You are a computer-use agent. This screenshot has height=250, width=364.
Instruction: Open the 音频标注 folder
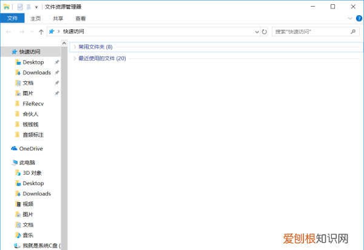pos(33,135)
